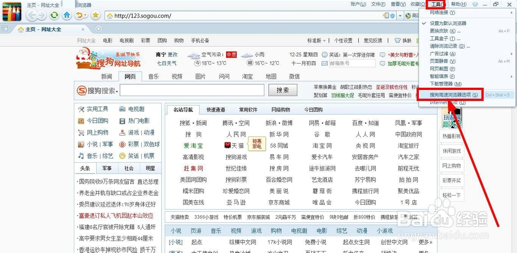Click the 天猫 red cat icon
The image size is (517, 253).
(x=227, y=145)
